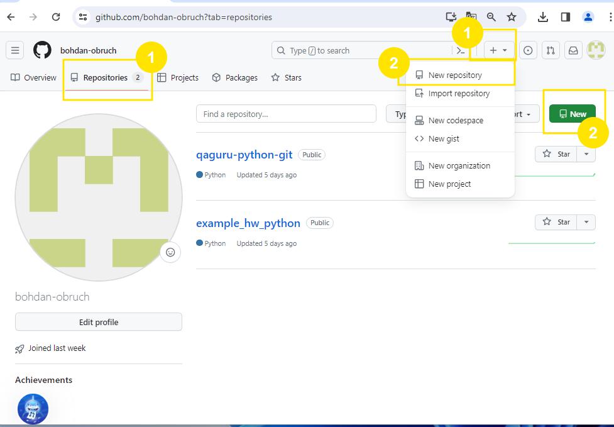This screenshot has width=614, height=427.
Task: Click Joined last week text
Action: [57, 348]
